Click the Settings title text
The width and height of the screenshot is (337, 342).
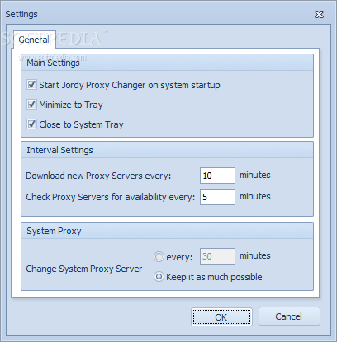tap(21, 14)
